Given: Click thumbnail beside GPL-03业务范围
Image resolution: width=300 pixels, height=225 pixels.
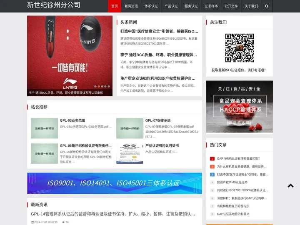Looking at the screenshot, I should [x=44, y=128].
